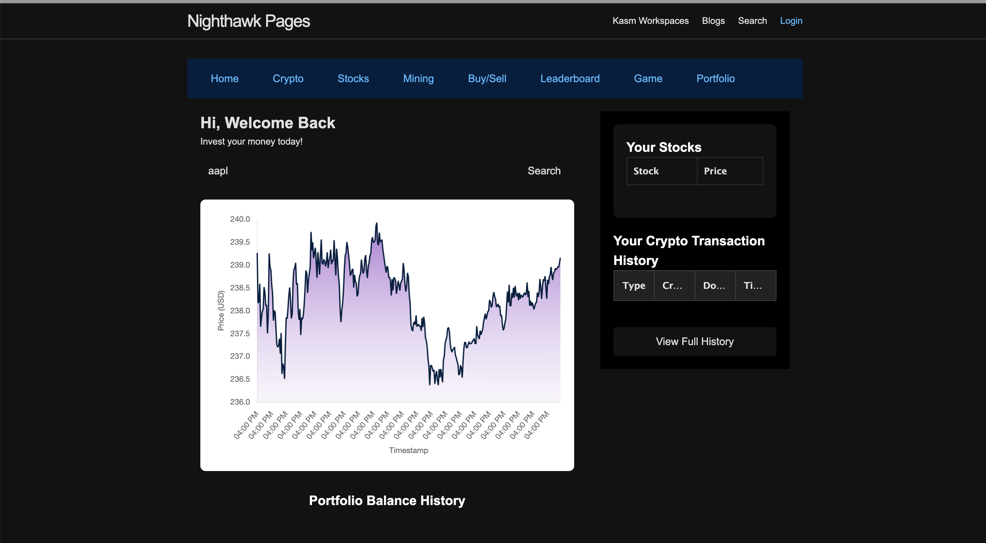This screenshot has width=986, height=543.
Task: Click the Login link
Action: (791, 21)
